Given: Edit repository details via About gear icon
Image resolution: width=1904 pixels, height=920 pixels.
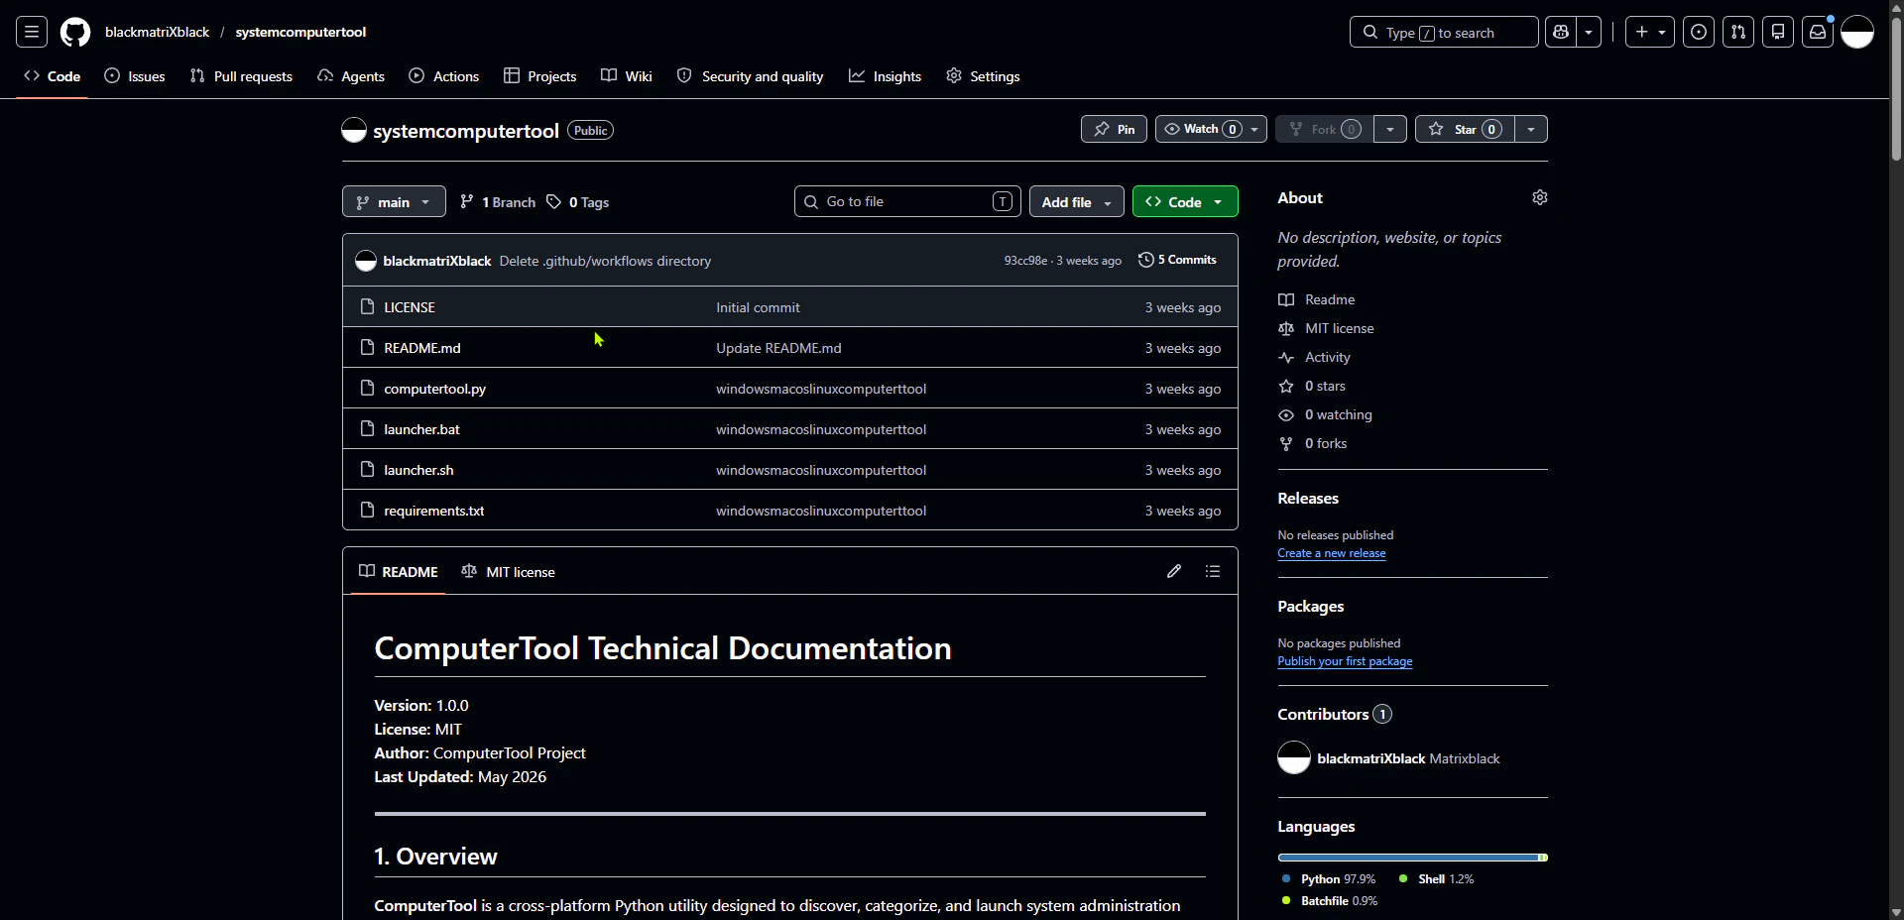Looking at the screenshot, I should 1540,197.
